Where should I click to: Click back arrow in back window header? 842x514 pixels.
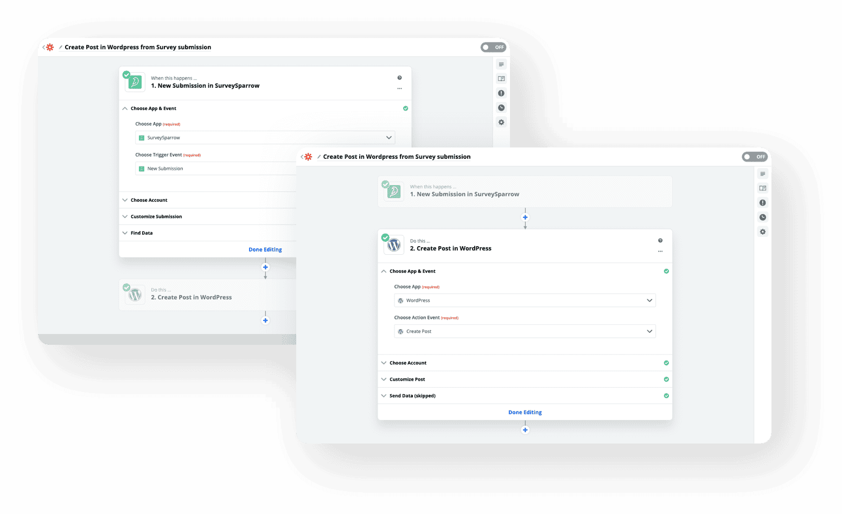pos(44,47)
